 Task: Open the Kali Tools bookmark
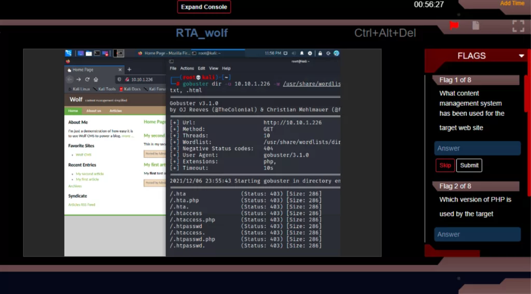(105, 89)
